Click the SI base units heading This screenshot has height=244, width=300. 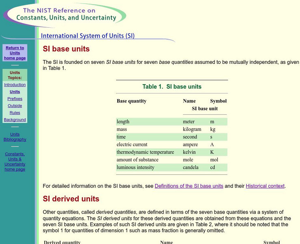click(x=66, y=49)
